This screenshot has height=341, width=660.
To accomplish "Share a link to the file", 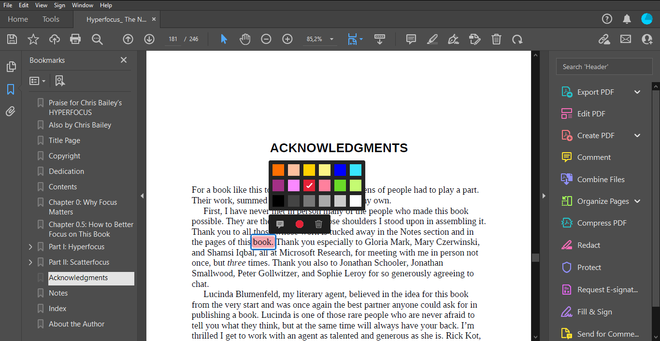I will 604,39.
